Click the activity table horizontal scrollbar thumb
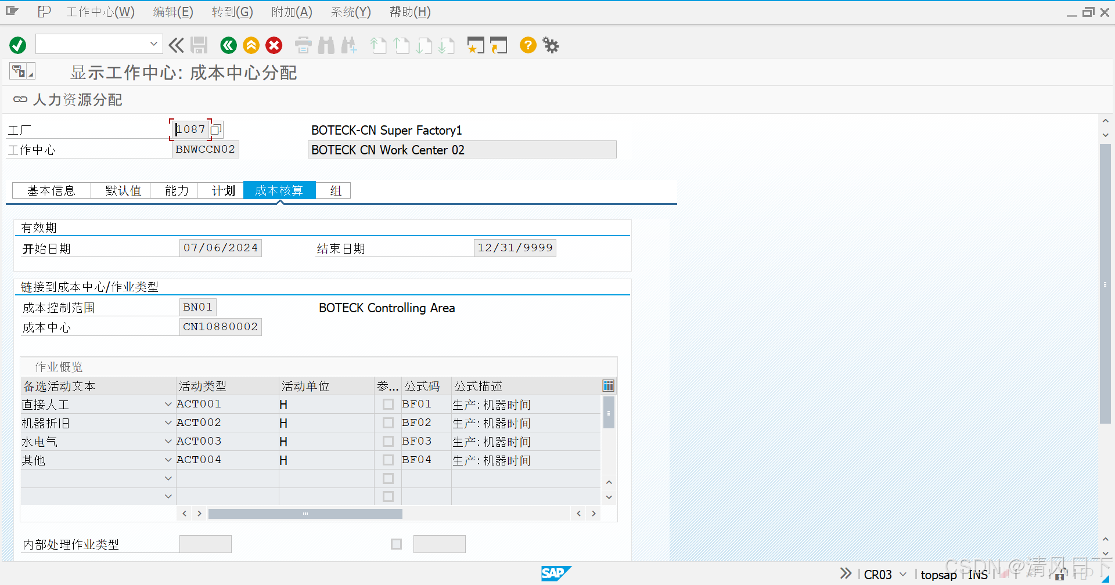 tap(305, 514)
